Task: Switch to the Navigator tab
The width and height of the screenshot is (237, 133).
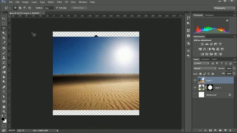Action: pyautogui.click(x=209, y=15)
